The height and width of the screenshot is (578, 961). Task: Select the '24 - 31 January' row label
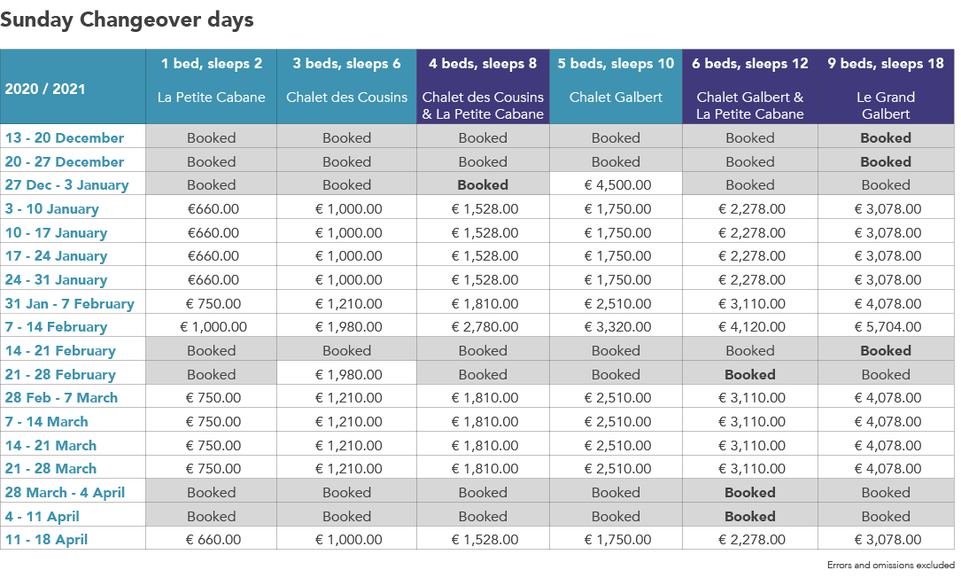(56, 280)
